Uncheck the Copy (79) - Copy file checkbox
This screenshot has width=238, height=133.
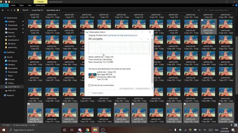point(185,104)
